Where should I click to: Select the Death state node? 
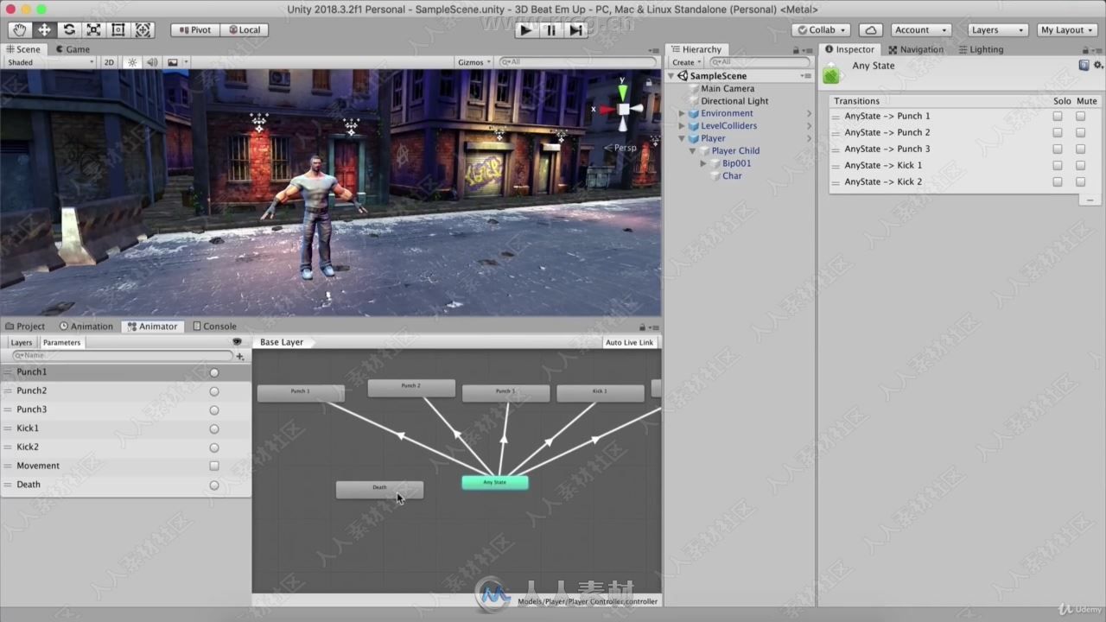379,490
